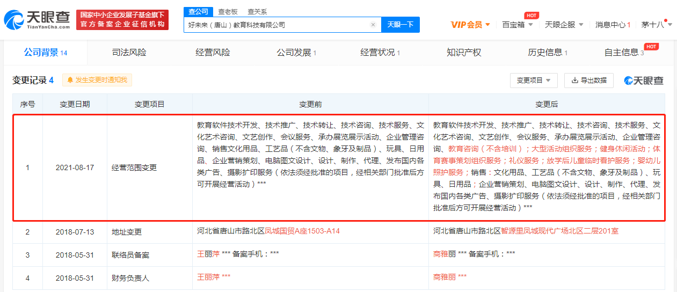Click the TianYanCha logo icon
The image size is (677, 292).
(x=14, y=20)
